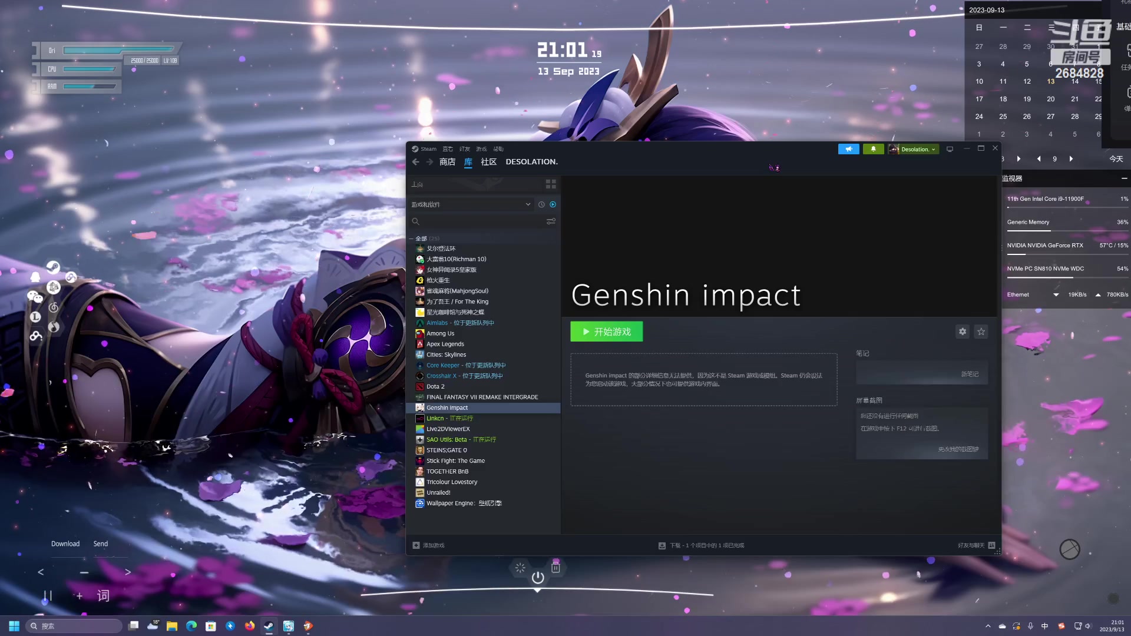Open Steam announcements megaphone icon
This screenshot has height=636, width=1131.
click(849, 149)
